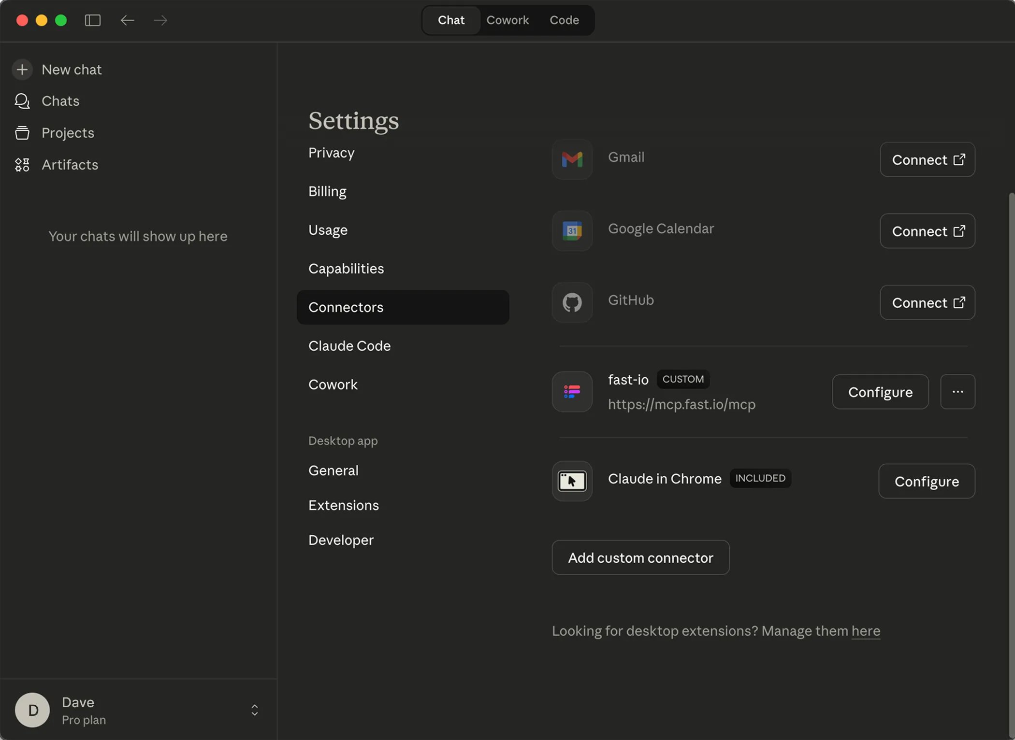Viewport: 1015px width, 740px height.
Task: Open the Projects section
Action: tap(68, 133)
